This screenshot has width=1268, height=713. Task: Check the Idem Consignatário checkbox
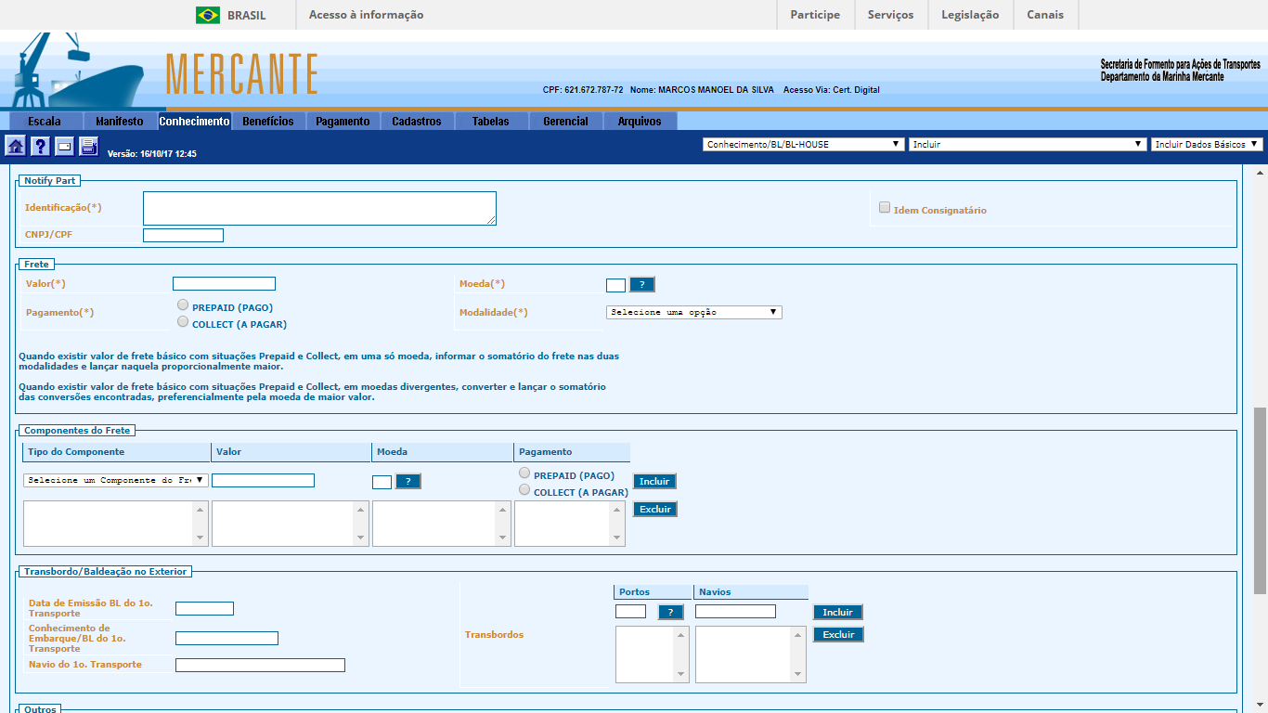click(x=885, y=208)
